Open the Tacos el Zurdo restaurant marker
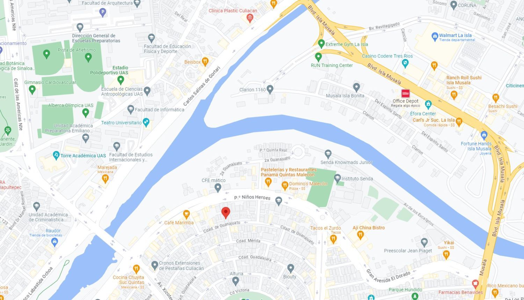Viewport: 524px width, 300px height. (x=333, y=239)
